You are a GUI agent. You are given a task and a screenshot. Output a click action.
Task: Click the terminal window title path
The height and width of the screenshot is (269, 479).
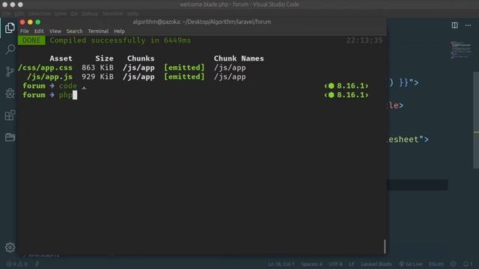202,22
